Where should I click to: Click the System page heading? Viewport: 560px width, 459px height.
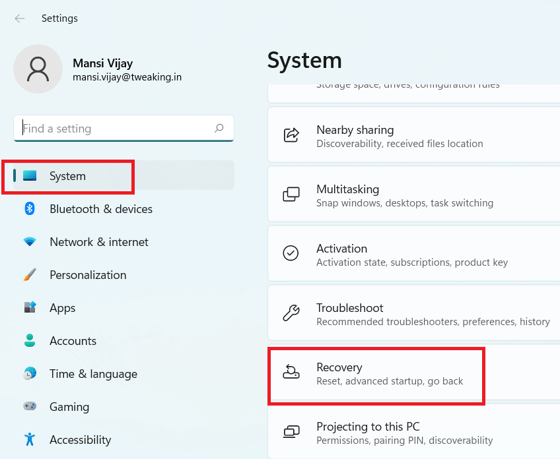304,60
